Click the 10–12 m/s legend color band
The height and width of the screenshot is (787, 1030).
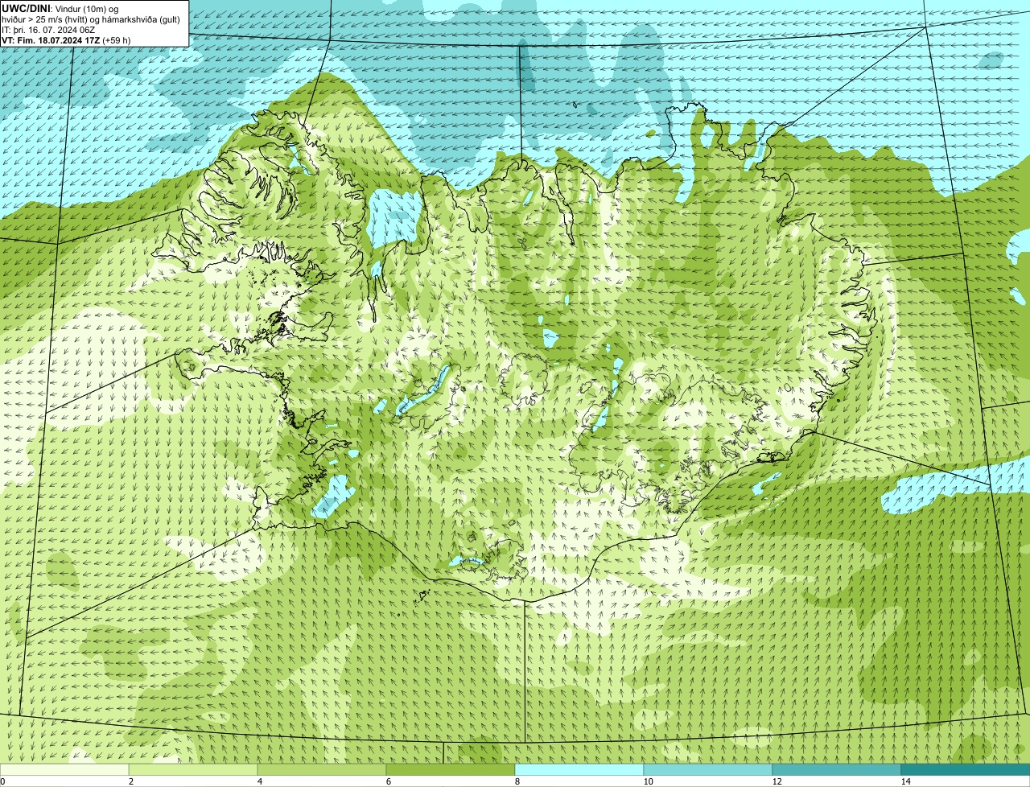(708, 769)
